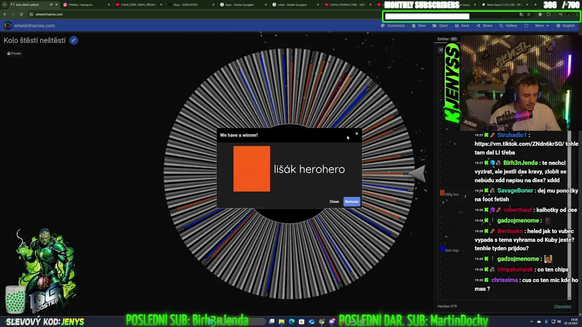Click the Private visibility label

(x=14, y=54)
